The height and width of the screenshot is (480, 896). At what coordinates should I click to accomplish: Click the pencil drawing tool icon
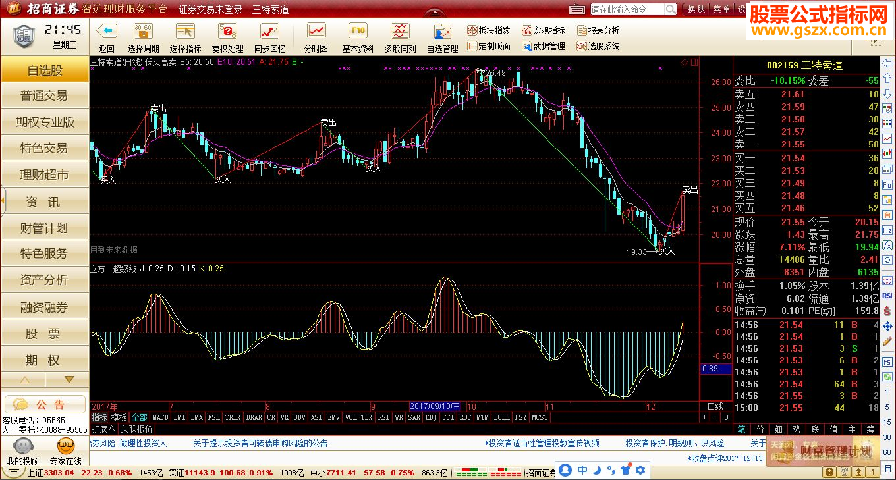887,341
